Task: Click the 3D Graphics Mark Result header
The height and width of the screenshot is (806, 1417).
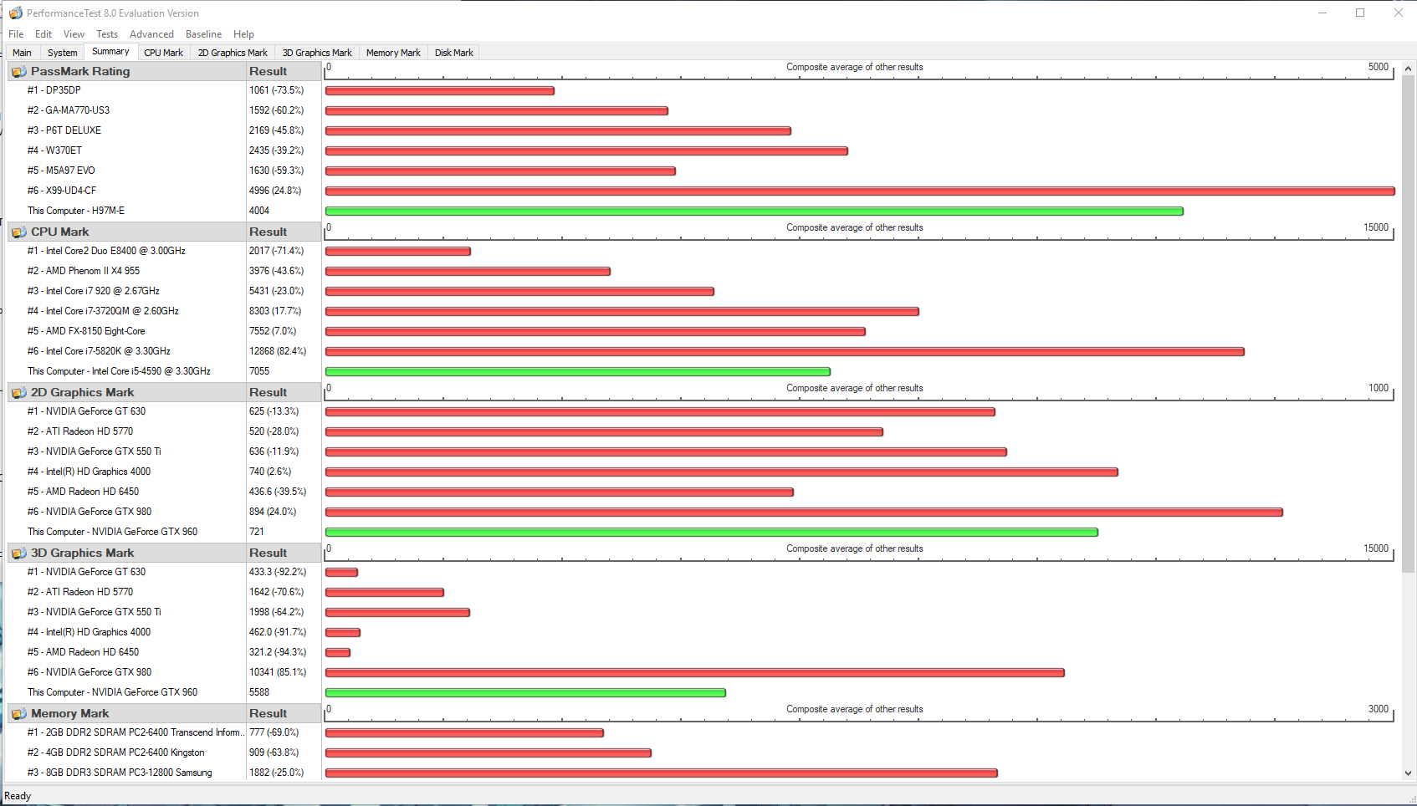Action: tap(284, 553)
